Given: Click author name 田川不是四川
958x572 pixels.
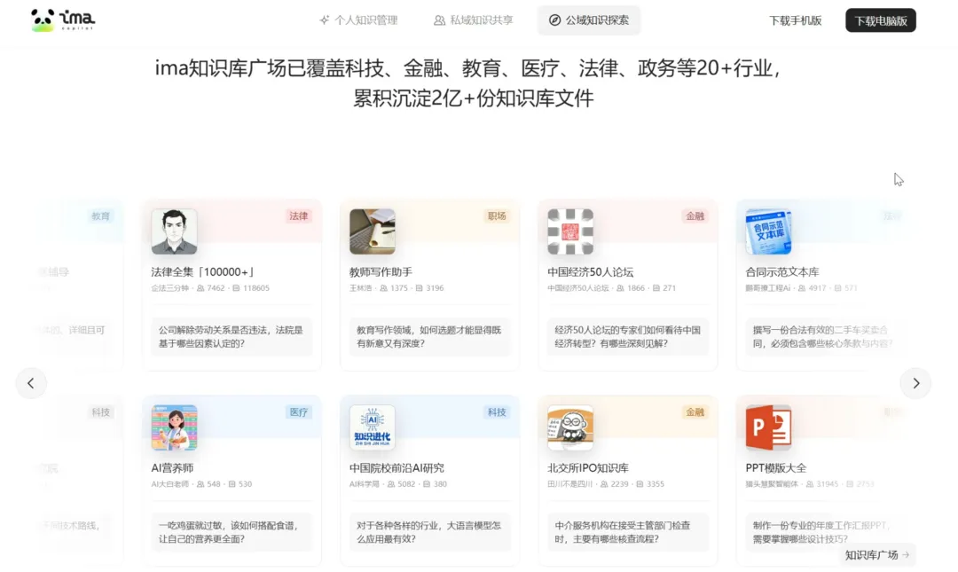Looking at the screenshot, I should tap(570, 484).
